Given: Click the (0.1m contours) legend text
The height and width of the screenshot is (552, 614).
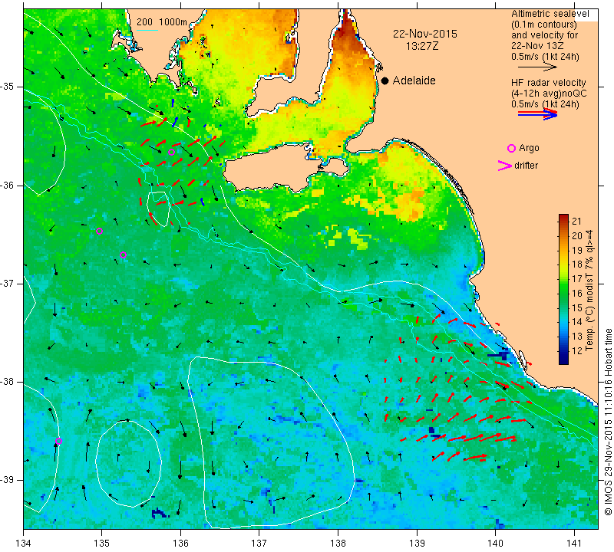Looking at the screenshot, I should pyautogui.click(x=544, y=25).
